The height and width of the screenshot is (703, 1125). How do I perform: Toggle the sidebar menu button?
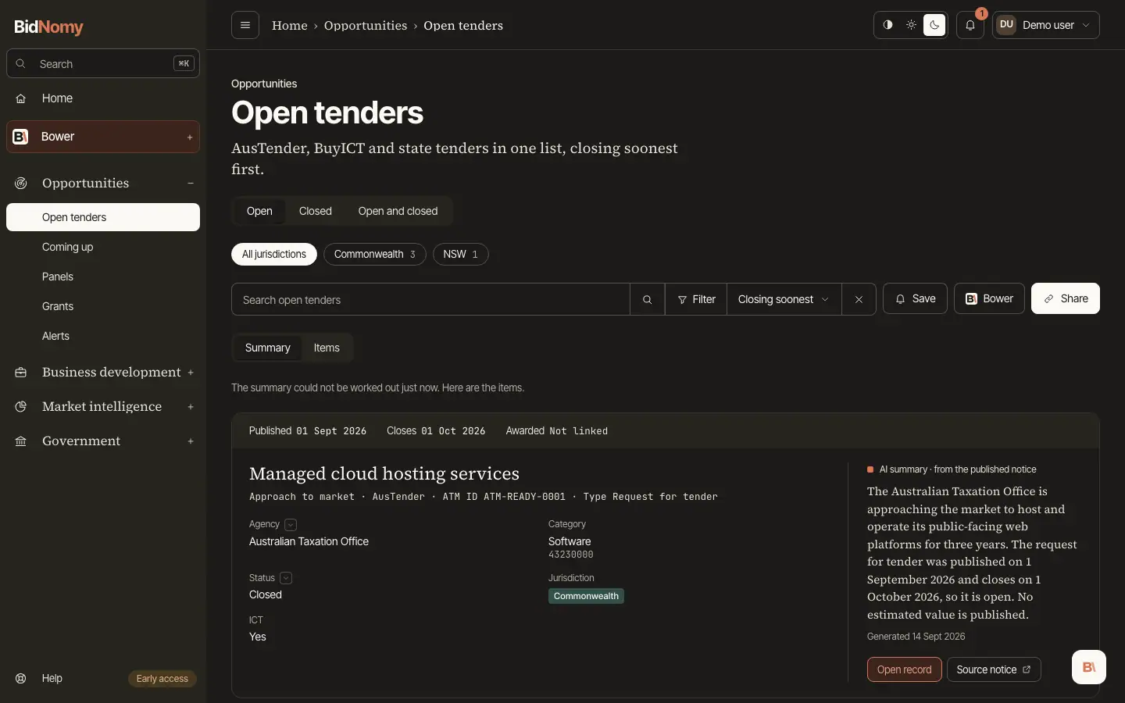[245, 25]
